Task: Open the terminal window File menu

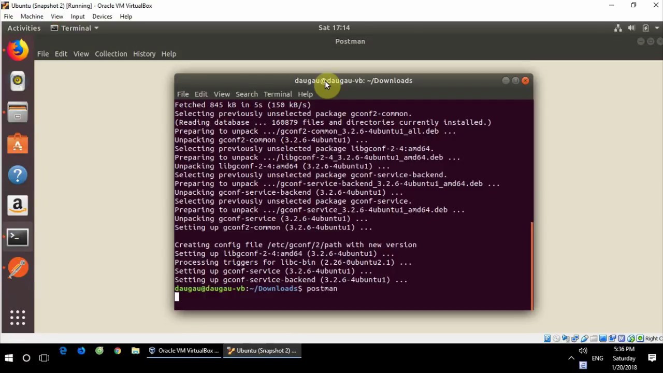Action: [183, 94]
